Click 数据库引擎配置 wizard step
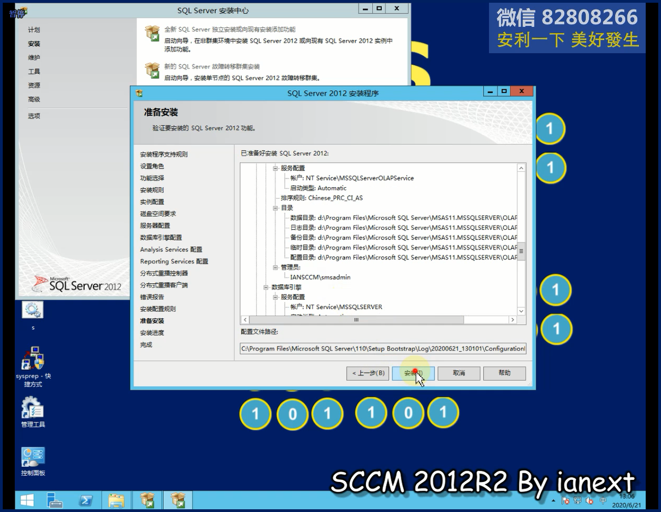 (x=161, y=237)
